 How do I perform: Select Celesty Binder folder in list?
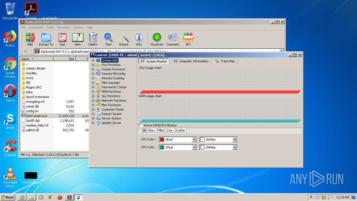pos(36,68)
